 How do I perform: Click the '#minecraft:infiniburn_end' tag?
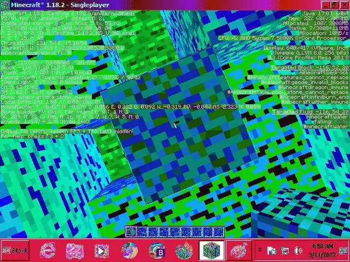314,97
